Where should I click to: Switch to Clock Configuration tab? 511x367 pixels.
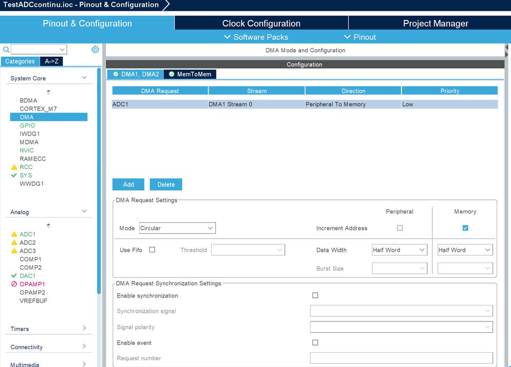click(x=261, y=23)
